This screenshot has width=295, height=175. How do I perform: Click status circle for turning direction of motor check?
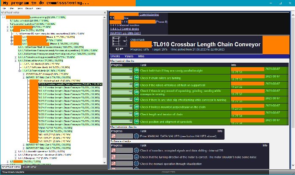136,156
